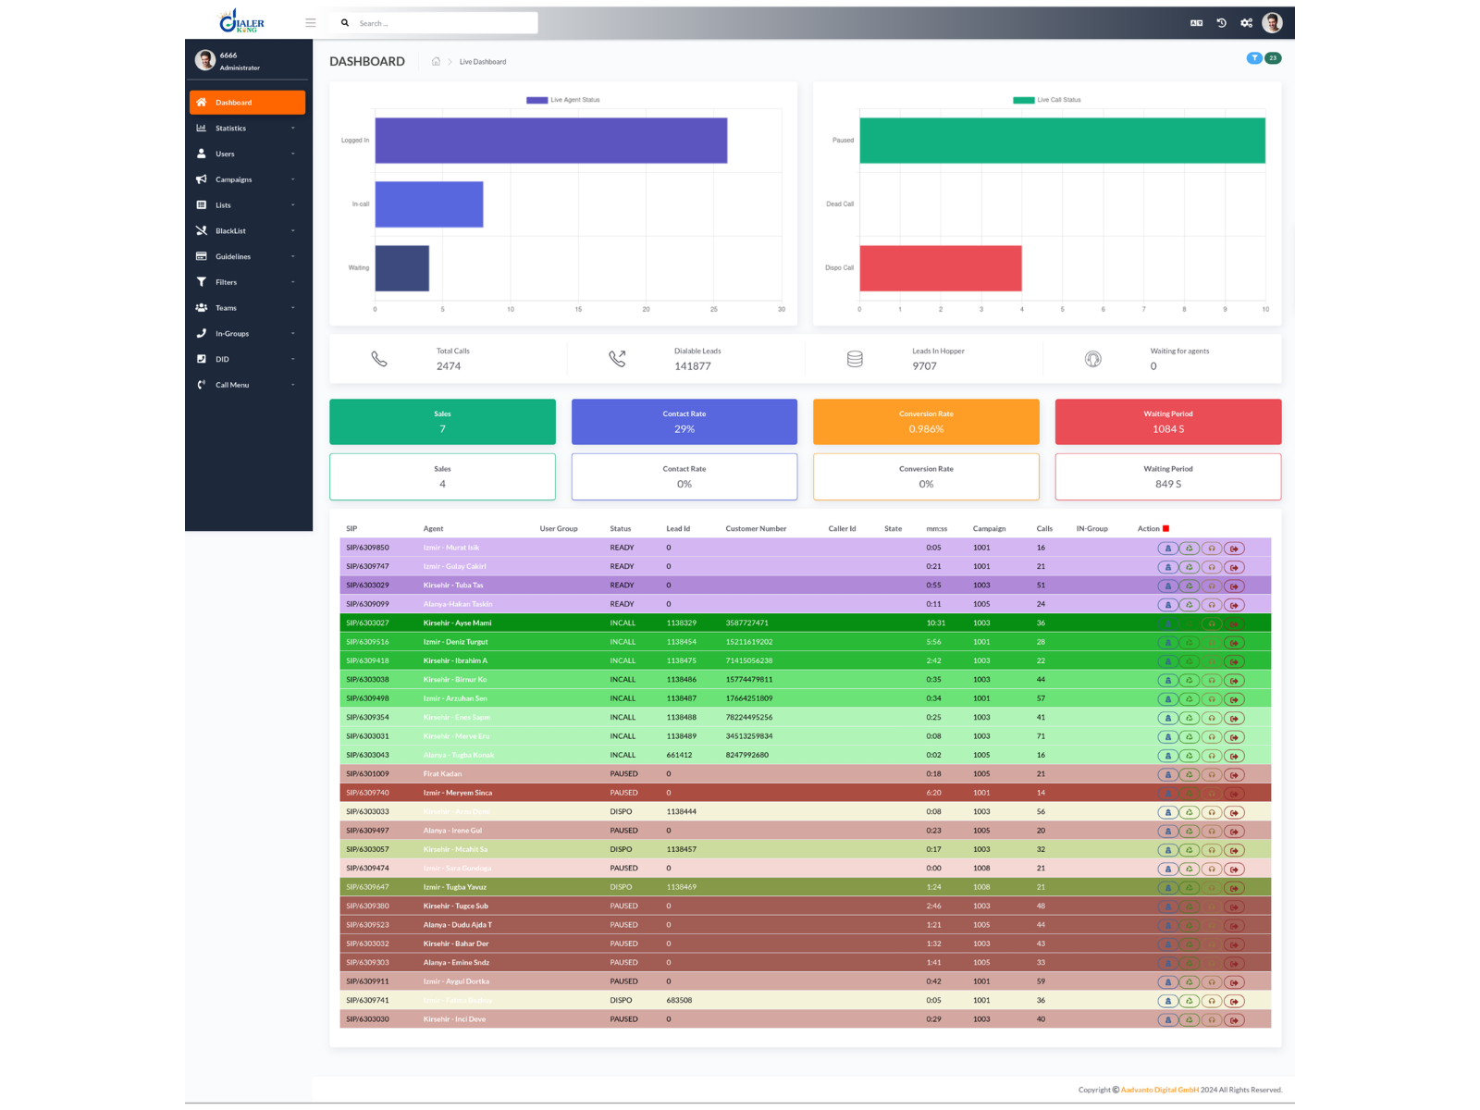This screenshot has width=1480, height=1110.
Task: Open the filter funnel button above the dashboard
Action: pyautogui.click(x=1254, y=57)
